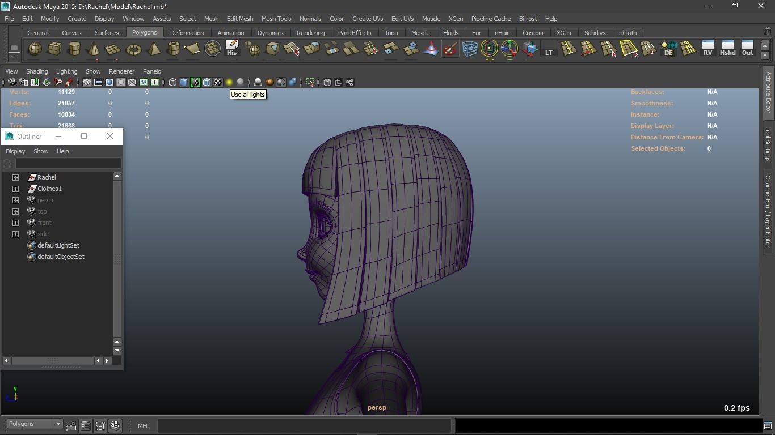Toggle textured checker display
The width and height of the screenshot is (775, 435).
pos(218,82)
